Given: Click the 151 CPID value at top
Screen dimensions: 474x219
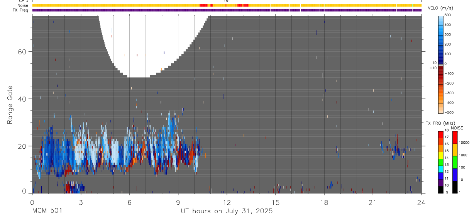Looking at the screenshot, I should pos(227,1).
